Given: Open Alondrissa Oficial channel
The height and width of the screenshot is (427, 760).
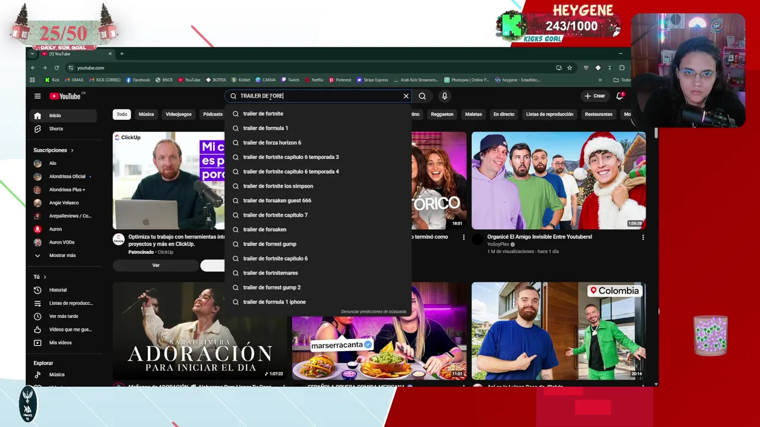Looking at the screenshot, I should (64, 176).
